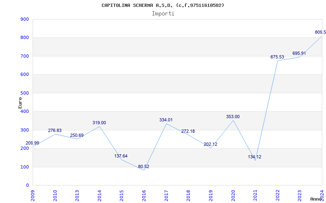Screen dimensions: 326x203
Task: Click the 800 y-axis value
Action: coord(24,38)
